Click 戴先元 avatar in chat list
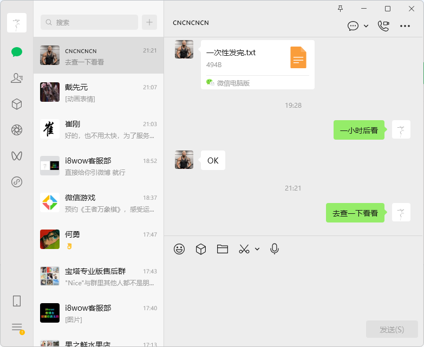This screenshot has width=424, height=347. (x=50, y=92)
